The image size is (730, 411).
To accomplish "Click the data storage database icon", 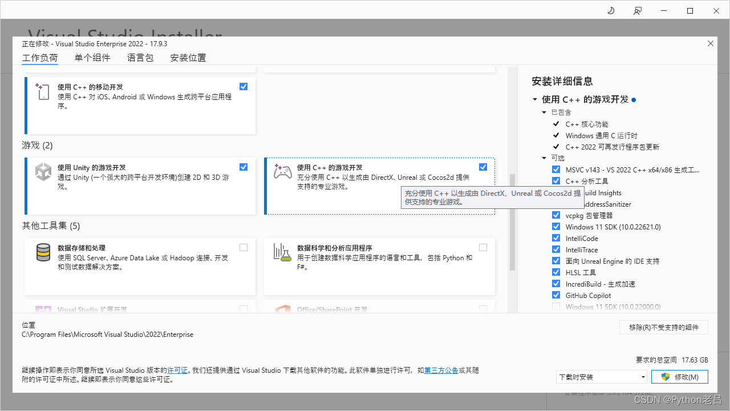I will pos(43,252).
